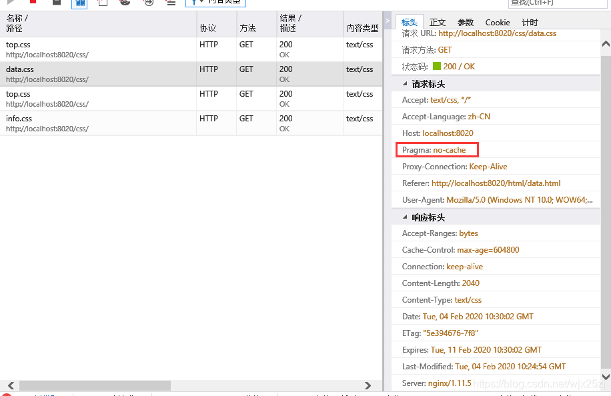The height and width of the screenshot is (396, 611).
Task: Select the Accept-Ranges bytes header
Action: [496, 233]
